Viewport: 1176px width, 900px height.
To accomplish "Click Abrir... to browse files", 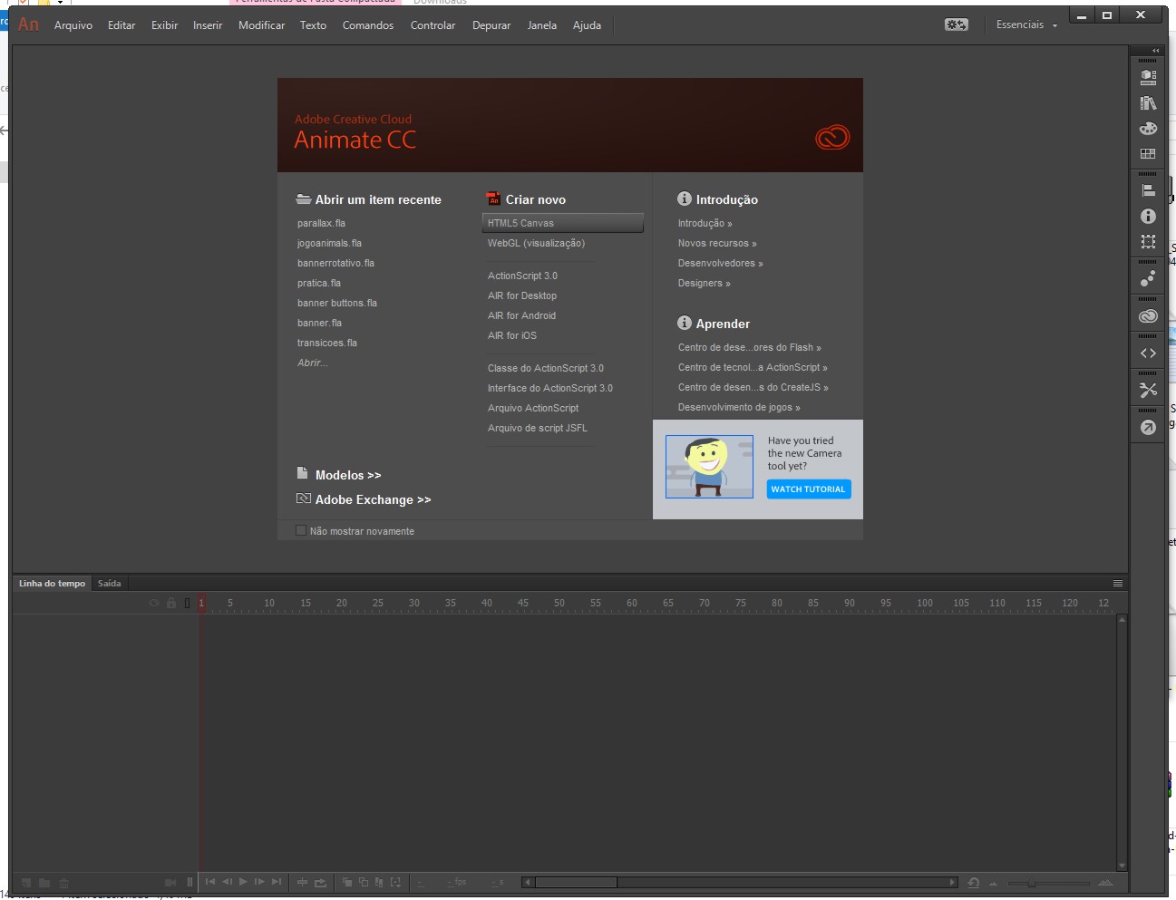I will pos(313,363).
